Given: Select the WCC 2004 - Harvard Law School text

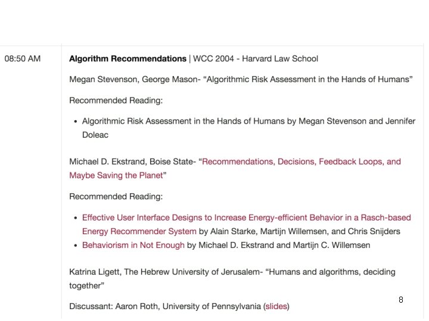Looking at the screenshot, I should pos(256,59).
